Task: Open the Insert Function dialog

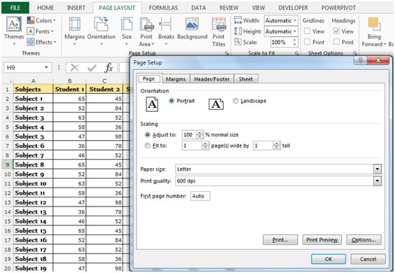Action: click(x=109, y=67)
